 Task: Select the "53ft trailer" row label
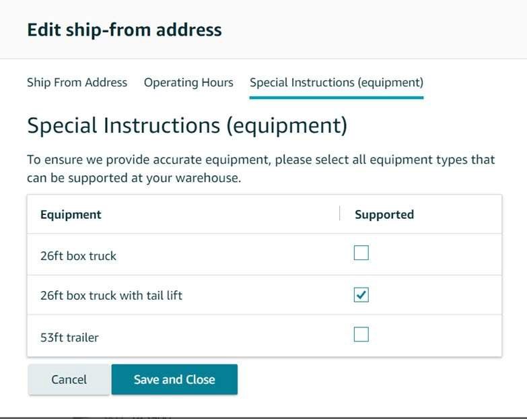(x=69, y=337)
